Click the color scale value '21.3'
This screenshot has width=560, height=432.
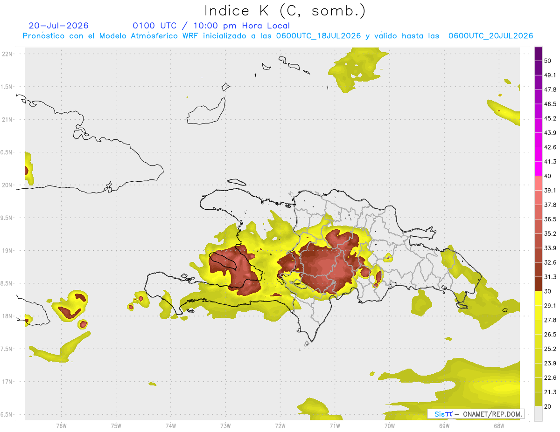click(x=550, y=392)
